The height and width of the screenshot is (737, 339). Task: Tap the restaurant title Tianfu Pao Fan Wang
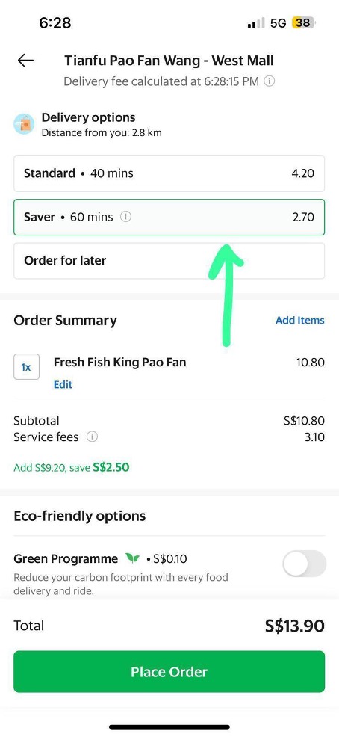(169, 60)
